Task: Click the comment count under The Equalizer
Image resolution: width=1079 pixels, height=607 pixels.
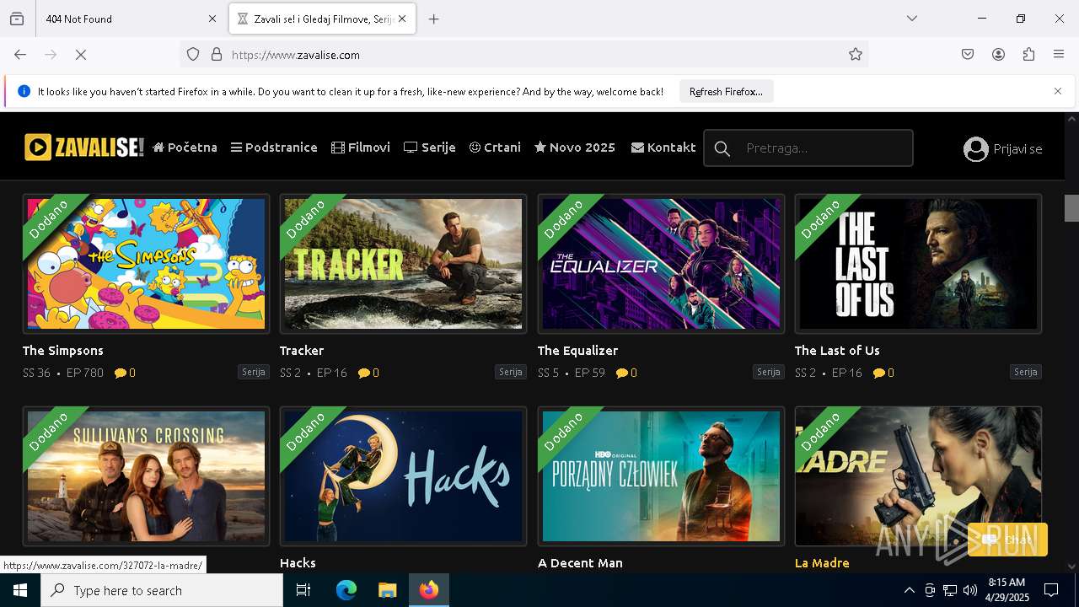Action: click(626, 373)
